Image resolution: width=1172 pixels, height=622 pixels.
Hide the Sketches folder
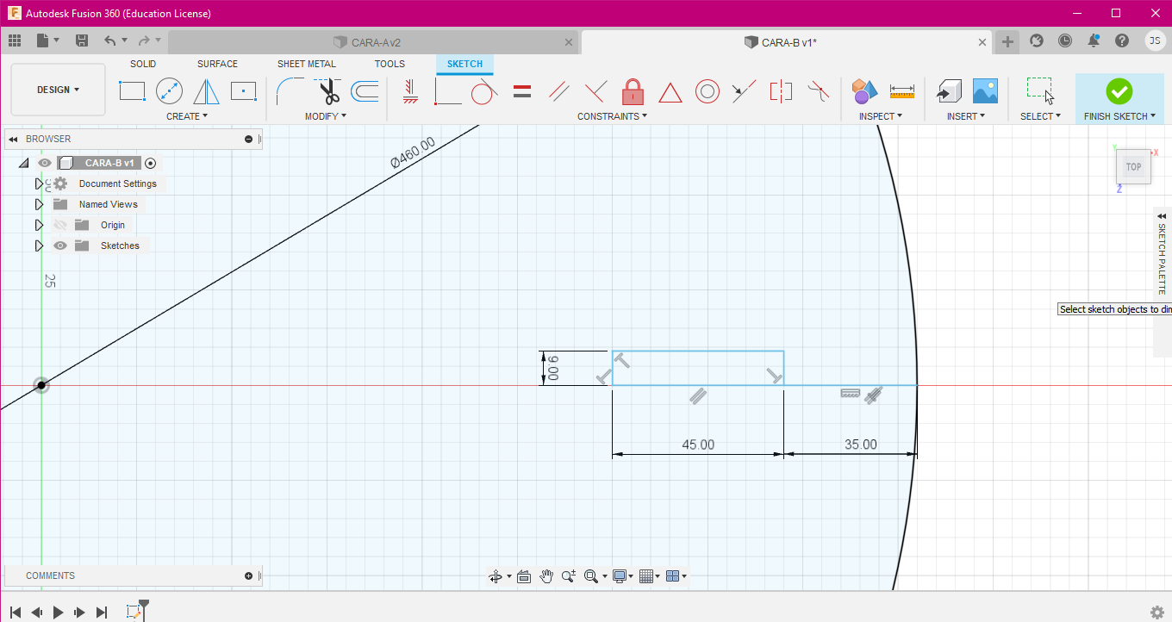point(60,246)
